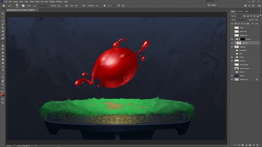Expand the Group 1 folder
262x147 pixels.
(235, 39)
